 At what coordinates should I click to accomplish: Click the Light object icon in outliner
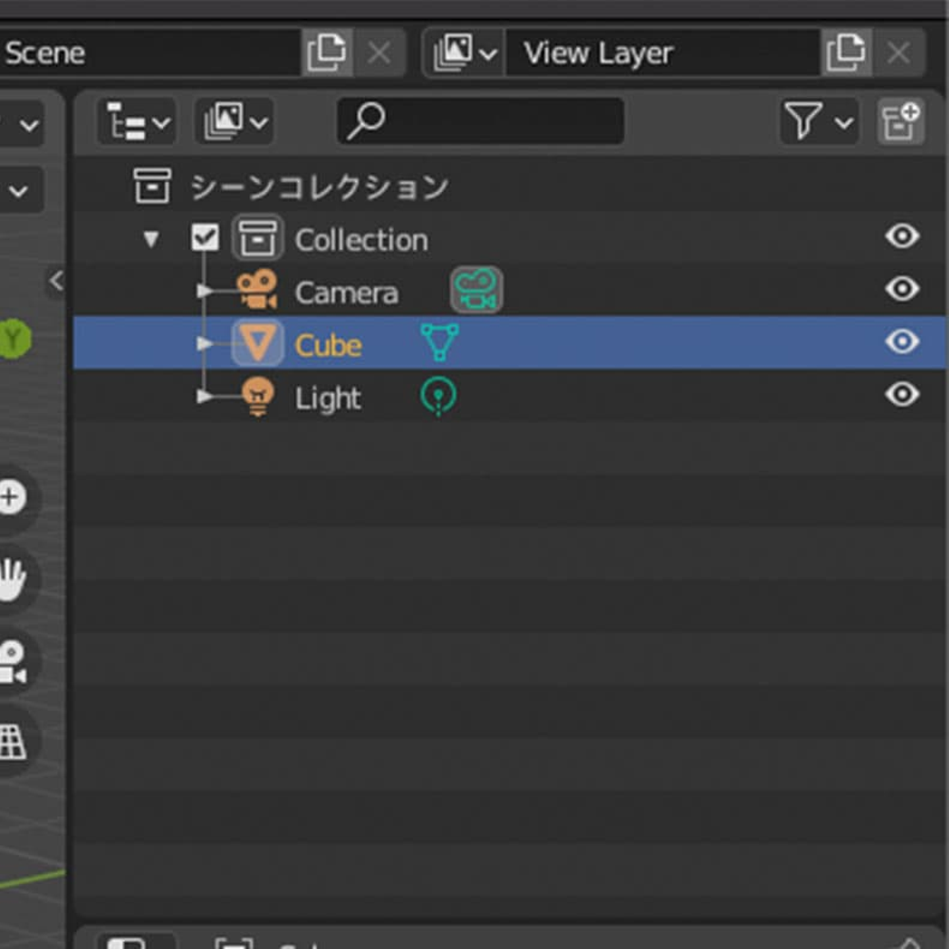(257, 396)
